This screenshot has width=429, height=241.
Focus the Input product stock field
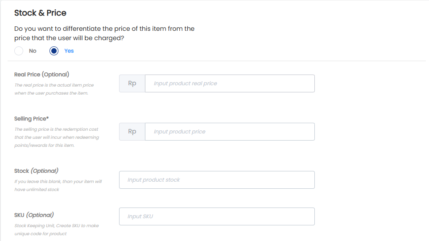pos(217,180)
